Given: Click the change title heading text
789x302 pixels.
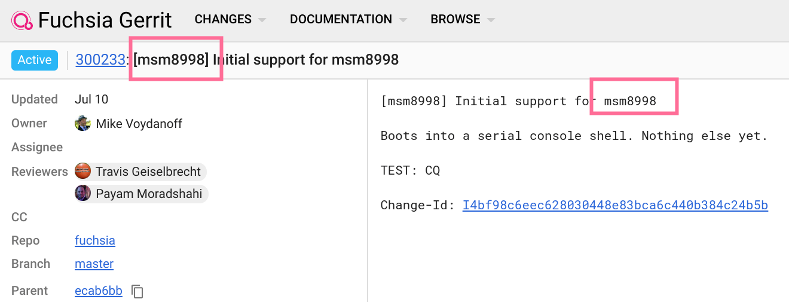Looking at the screenshot, I should click(266, 60).
